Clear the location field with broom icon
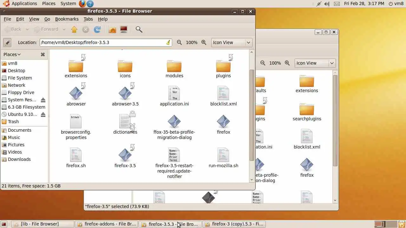The width and height of the screenshot is (406, 228). click(x=168, y=42)
